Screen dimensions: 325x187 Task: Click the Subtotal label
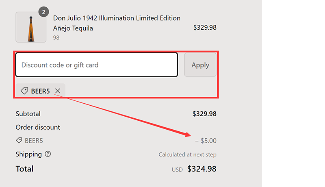[28, 114]
